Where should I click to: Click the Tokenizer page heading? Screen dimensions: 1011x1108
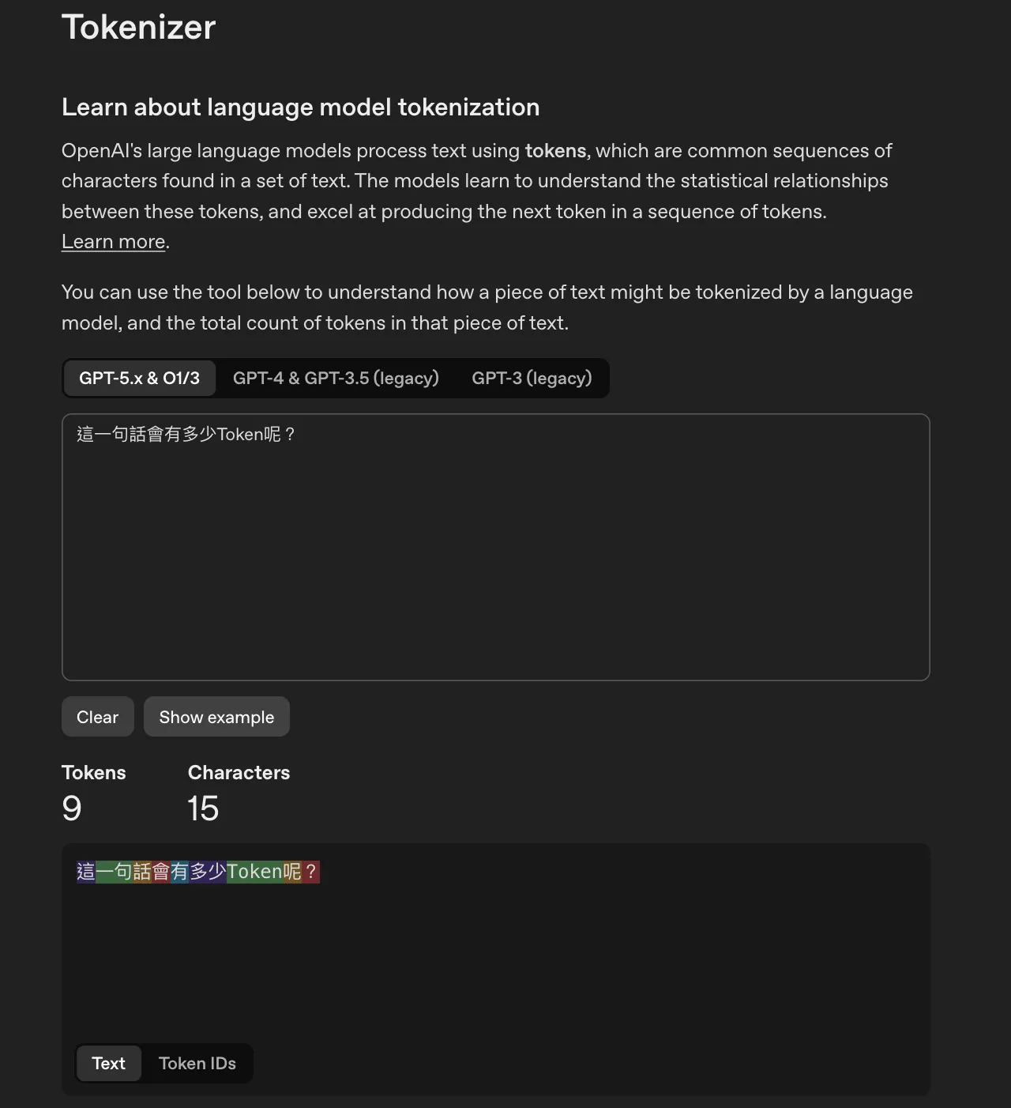(x=138, y=27)
